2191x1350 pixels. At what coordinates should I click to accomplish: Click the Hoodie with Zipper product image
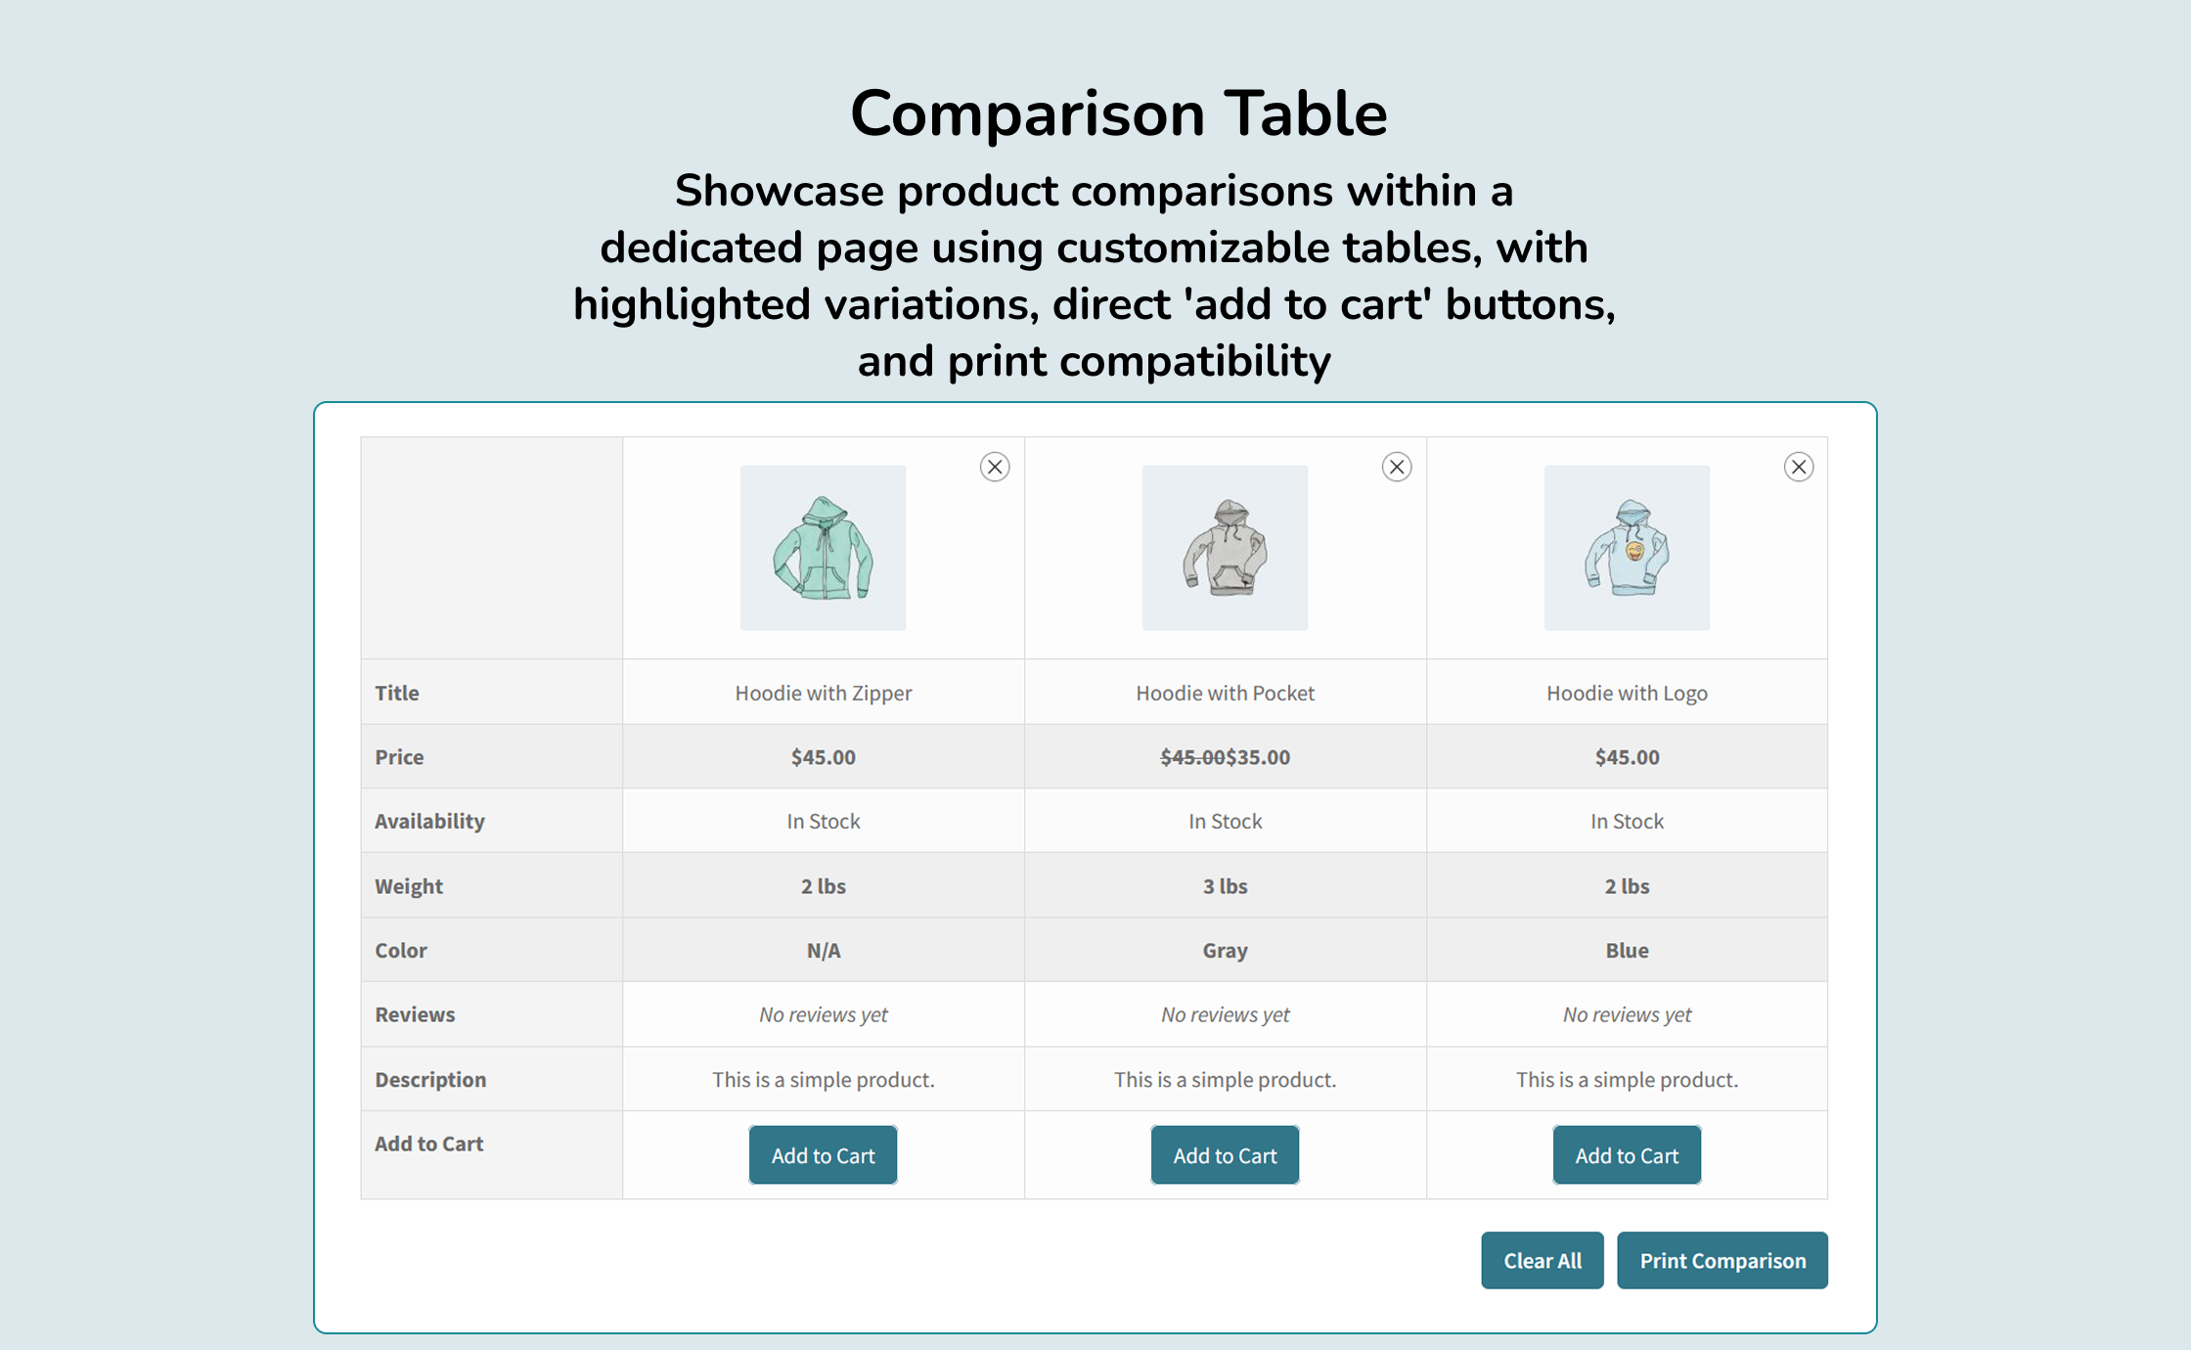point(823,548)
